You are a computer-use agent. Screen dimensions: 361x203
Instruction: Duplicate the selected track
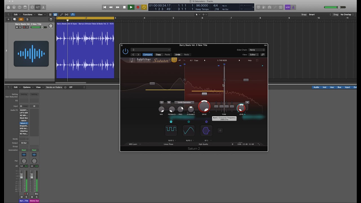click(x=15, y=19)
